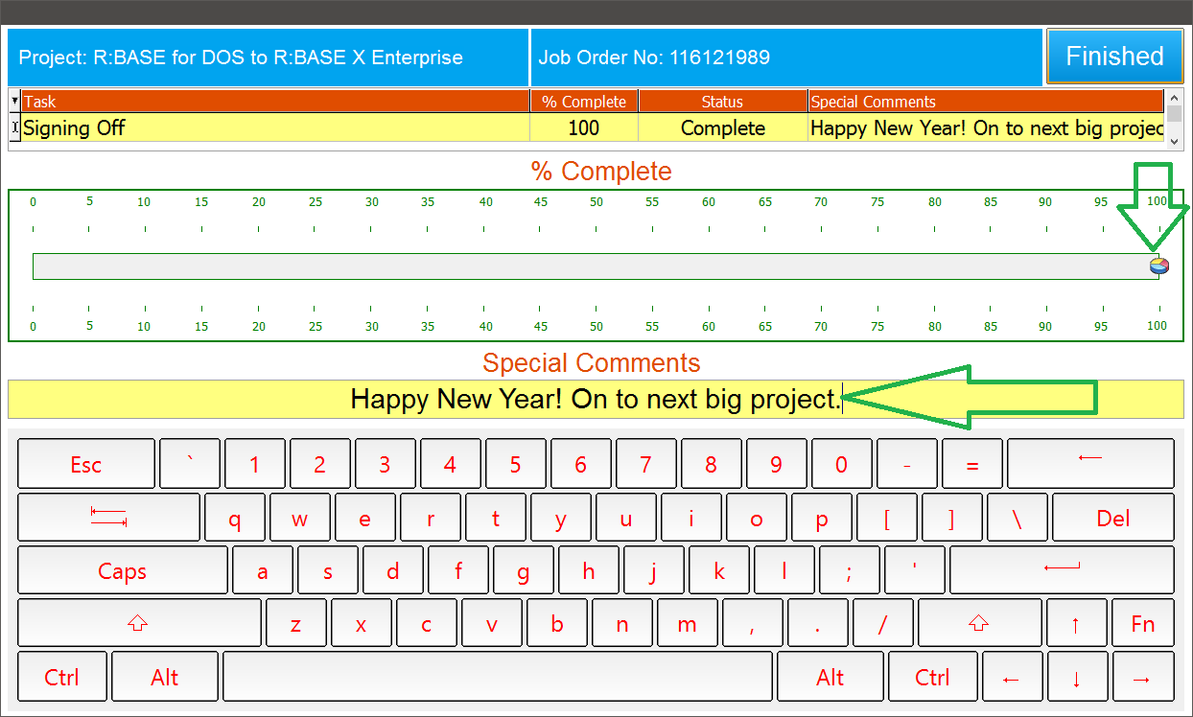
Task: Click into the Special Comments text field
Action: tap(595, 400)
